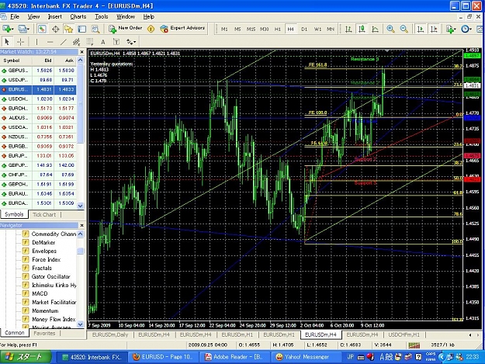
Task: Zoom out of the chart
Action: 404,29
